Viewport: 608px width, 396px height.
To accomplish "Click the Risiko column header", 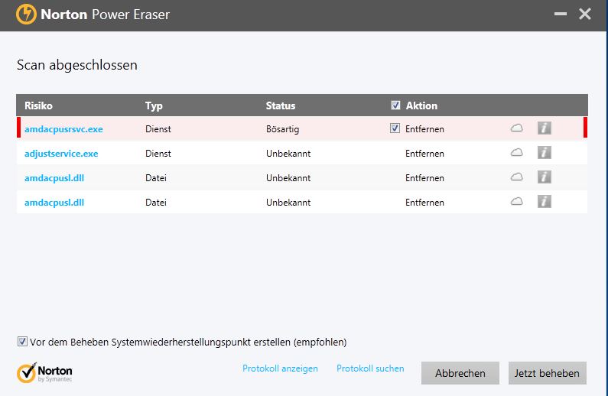I will pyautogui.click(x=38, y=106).
